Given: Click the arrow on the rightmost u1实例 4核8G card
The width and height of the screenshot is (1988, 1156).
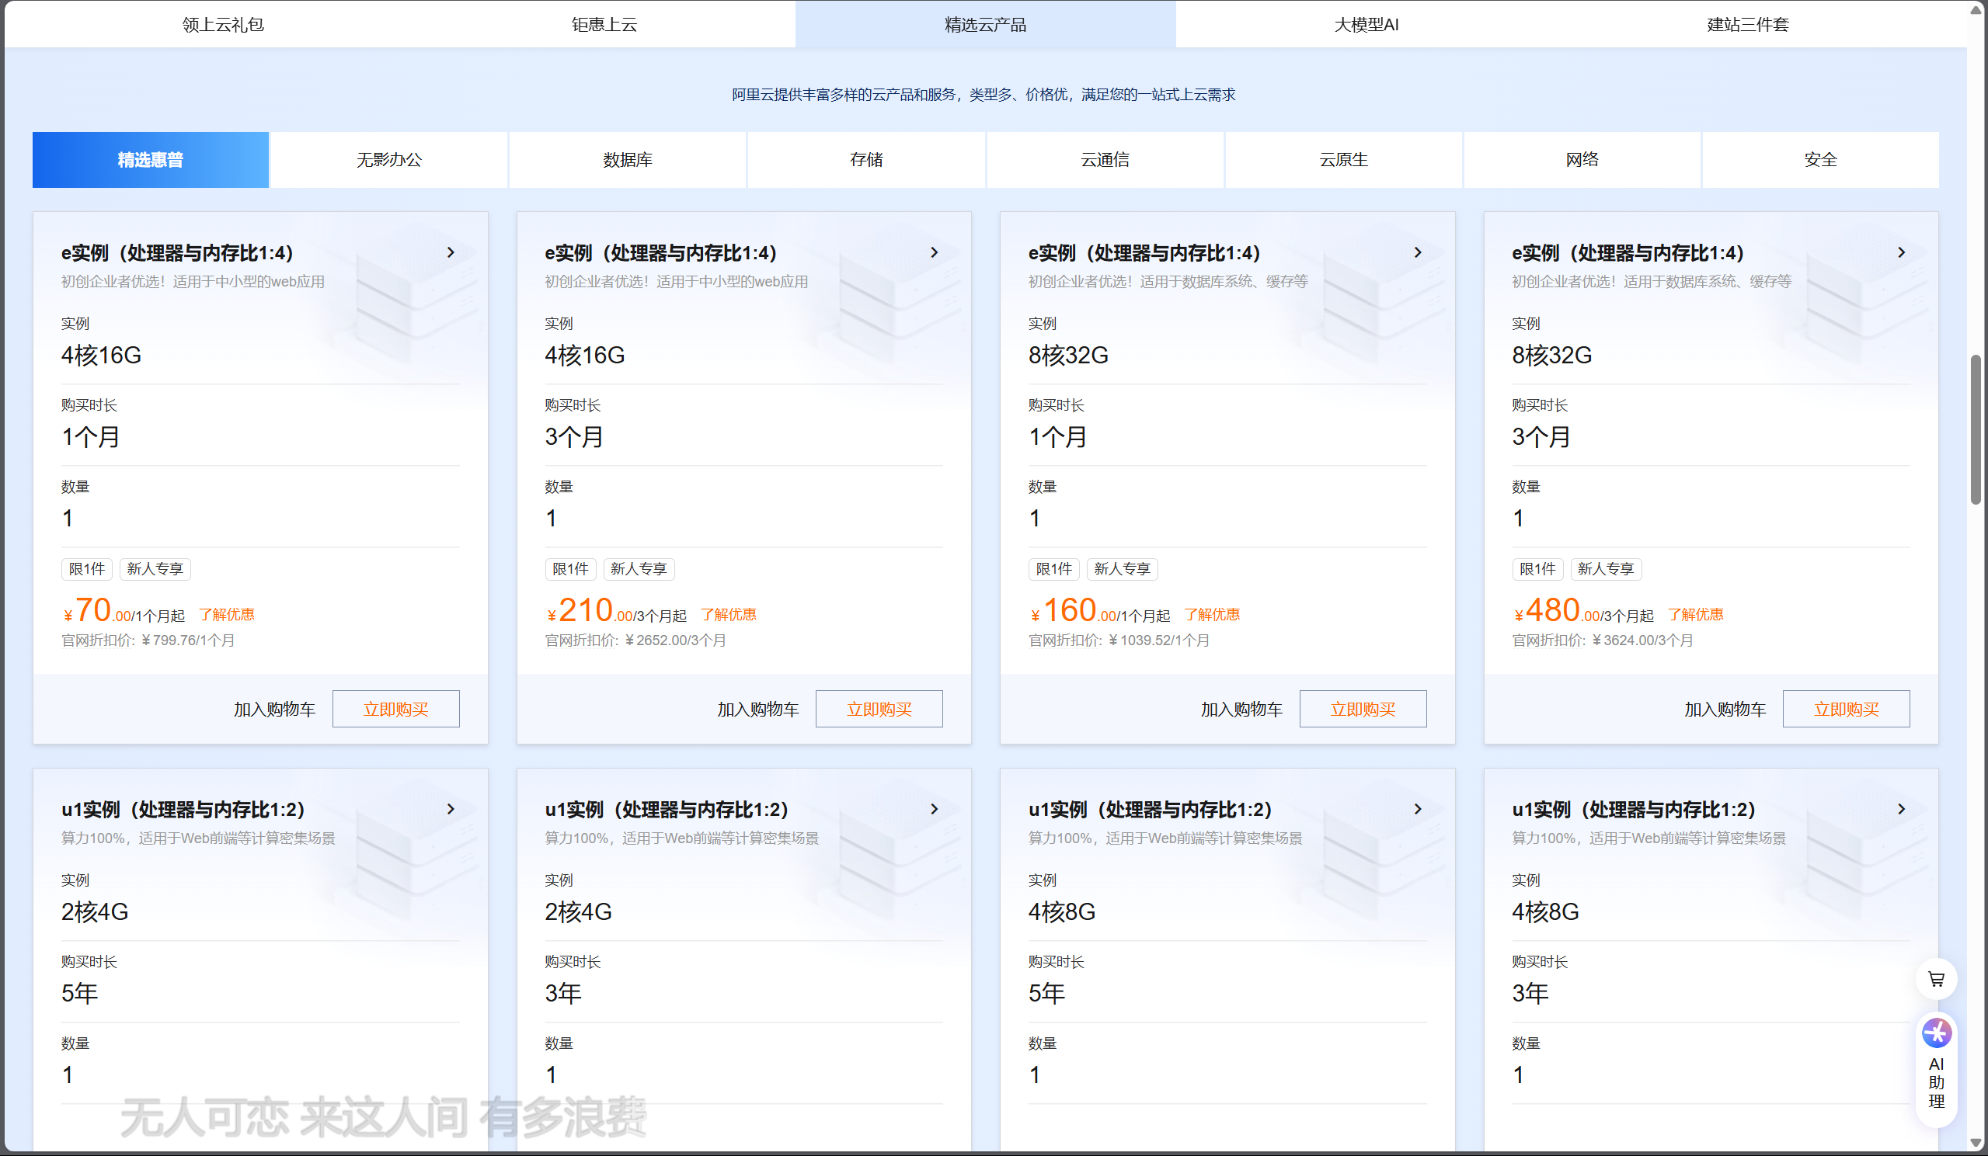Looking at the screenshot, I should [1901, 809].
